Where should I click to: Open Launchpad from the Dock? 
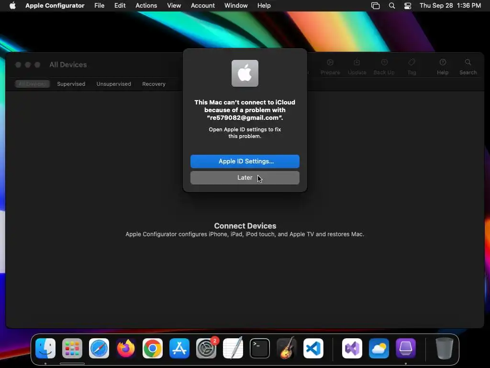(x=72, y=348)
